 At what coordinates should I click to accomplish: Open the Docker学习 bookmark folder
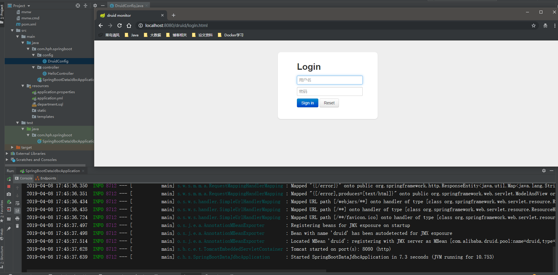231,35
